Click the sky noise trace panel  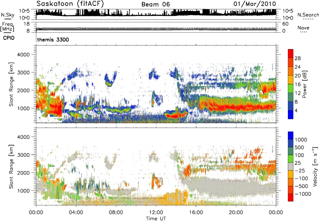156,14
